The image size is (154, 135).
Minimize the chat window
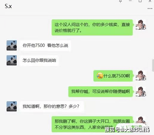pos(130,1)
